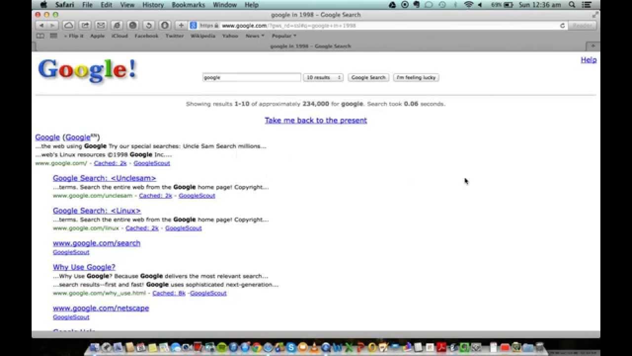Open the bookmarks book icon
Screen dimensions: 632x356
point(40,36)
